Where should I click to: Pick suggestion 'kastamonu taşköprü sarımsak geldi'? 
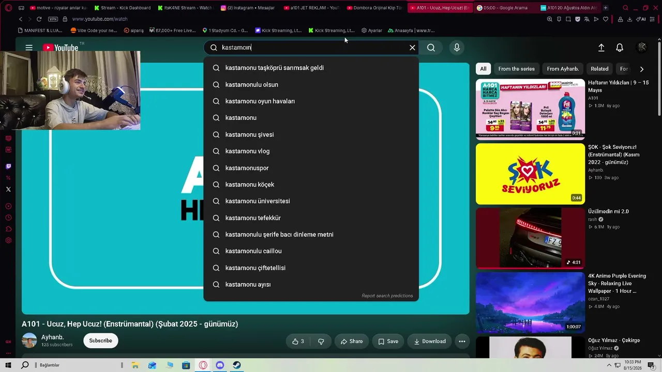pyautogui.click(x=311, y=68)
